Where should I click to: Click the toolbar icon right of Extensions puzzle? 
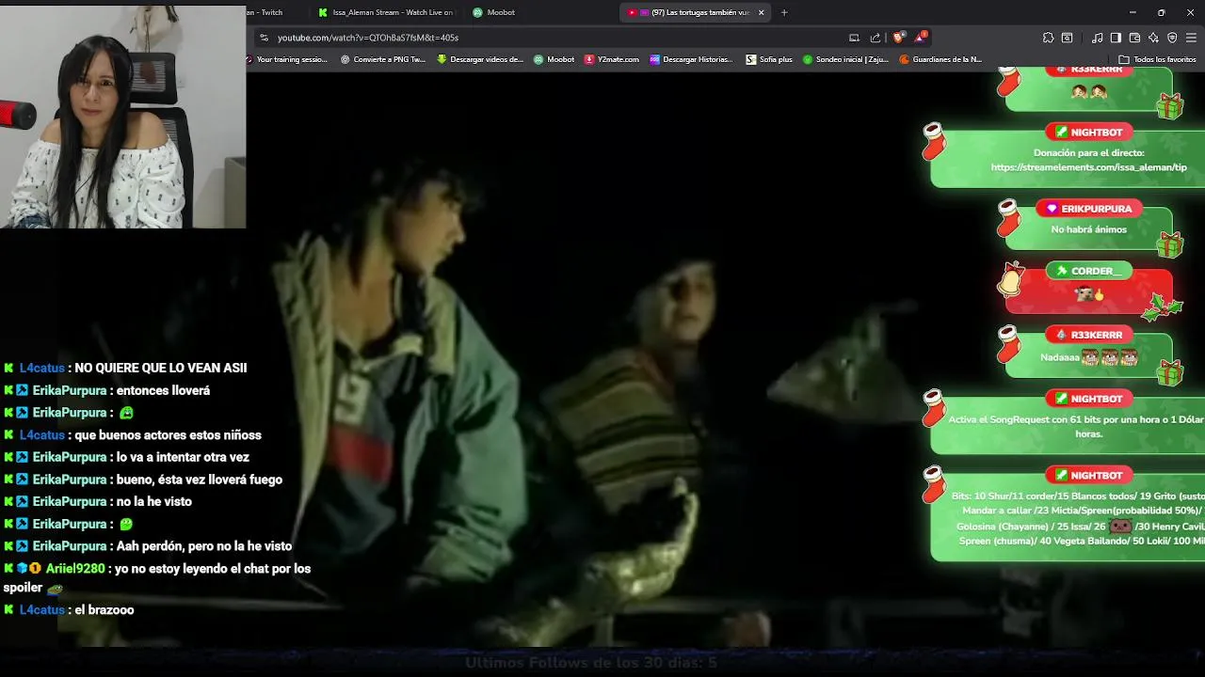1067,38
